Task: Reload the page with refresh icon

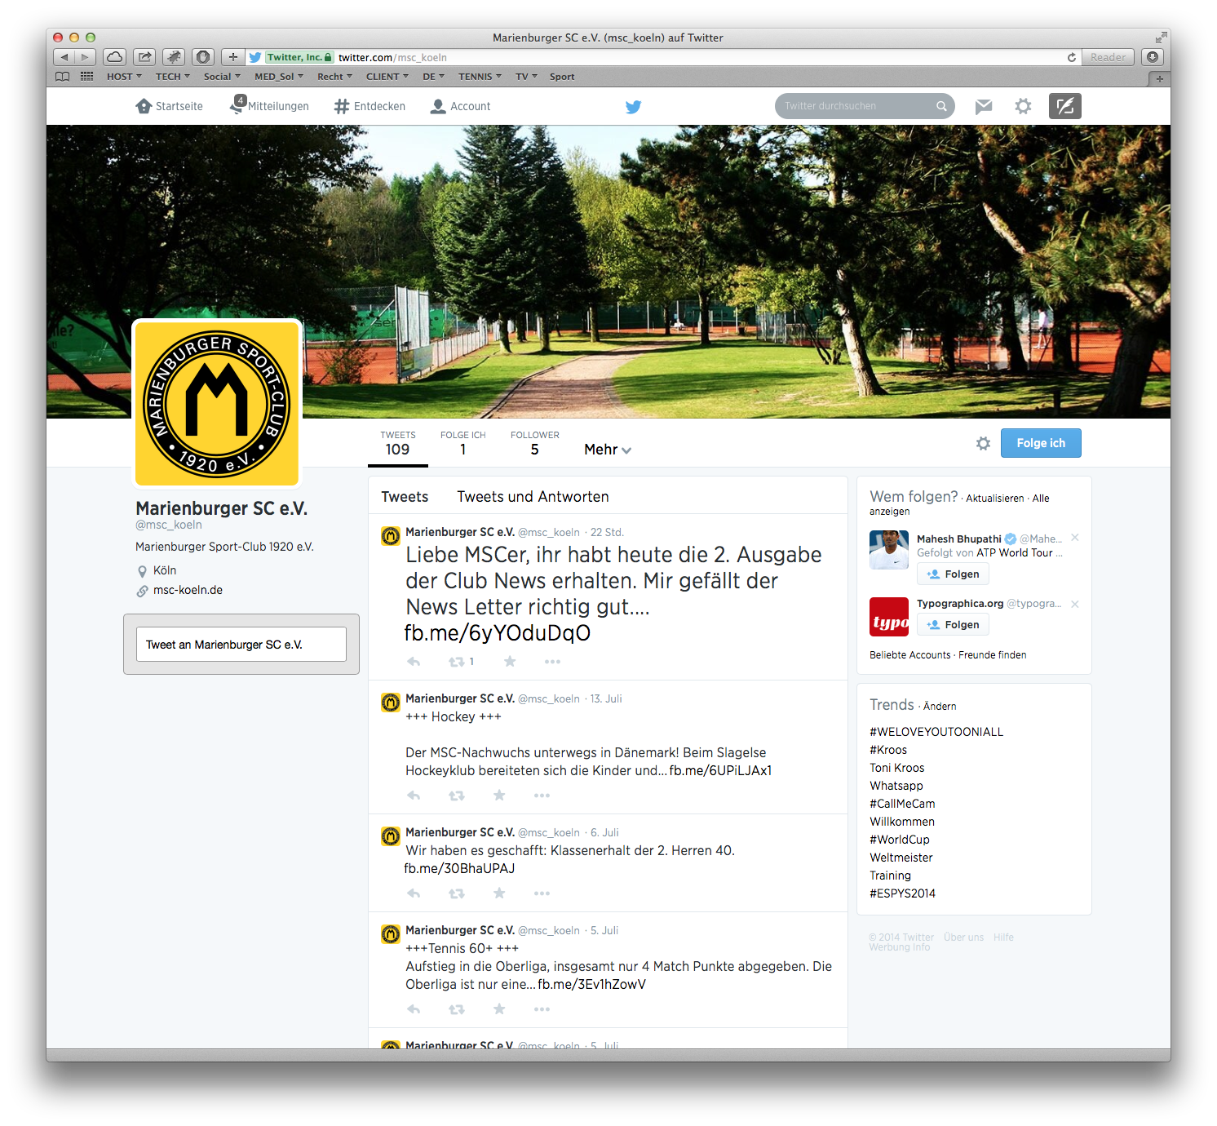Action: (x=1072, y=58)
